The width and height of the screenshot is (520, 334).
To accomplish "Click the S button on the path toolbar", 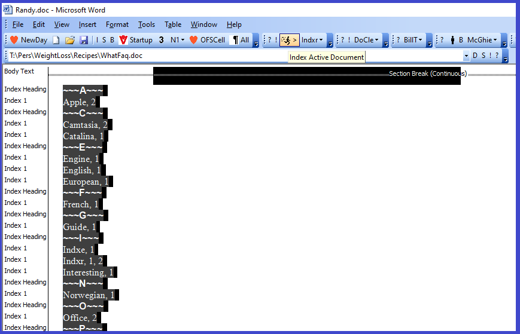I will coord(483,56).
